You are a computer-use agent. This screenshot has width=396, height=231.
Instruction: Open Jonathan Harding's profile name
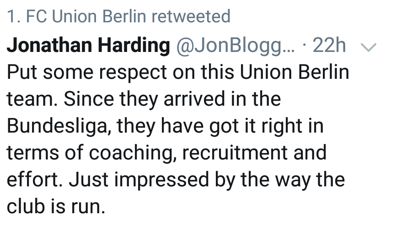click(89, 46)
